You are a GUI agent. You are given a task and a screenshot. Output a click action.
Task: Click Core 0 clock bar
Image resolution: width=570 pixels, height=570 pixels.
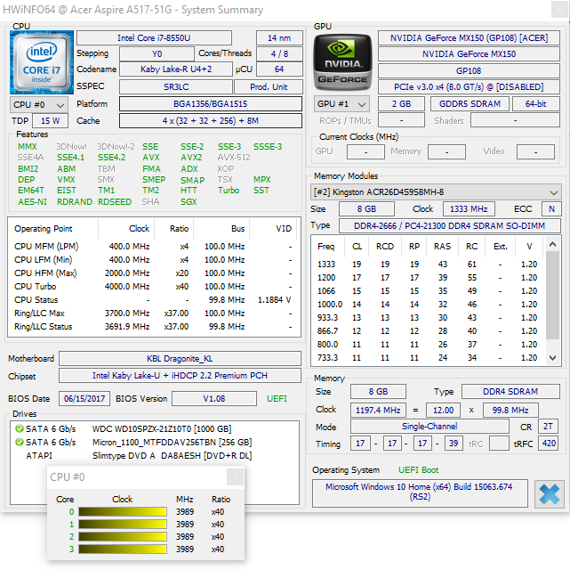coord(123,512)
